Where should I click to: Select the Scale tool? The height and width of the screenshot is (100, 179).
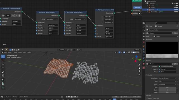tap(3, 72)
